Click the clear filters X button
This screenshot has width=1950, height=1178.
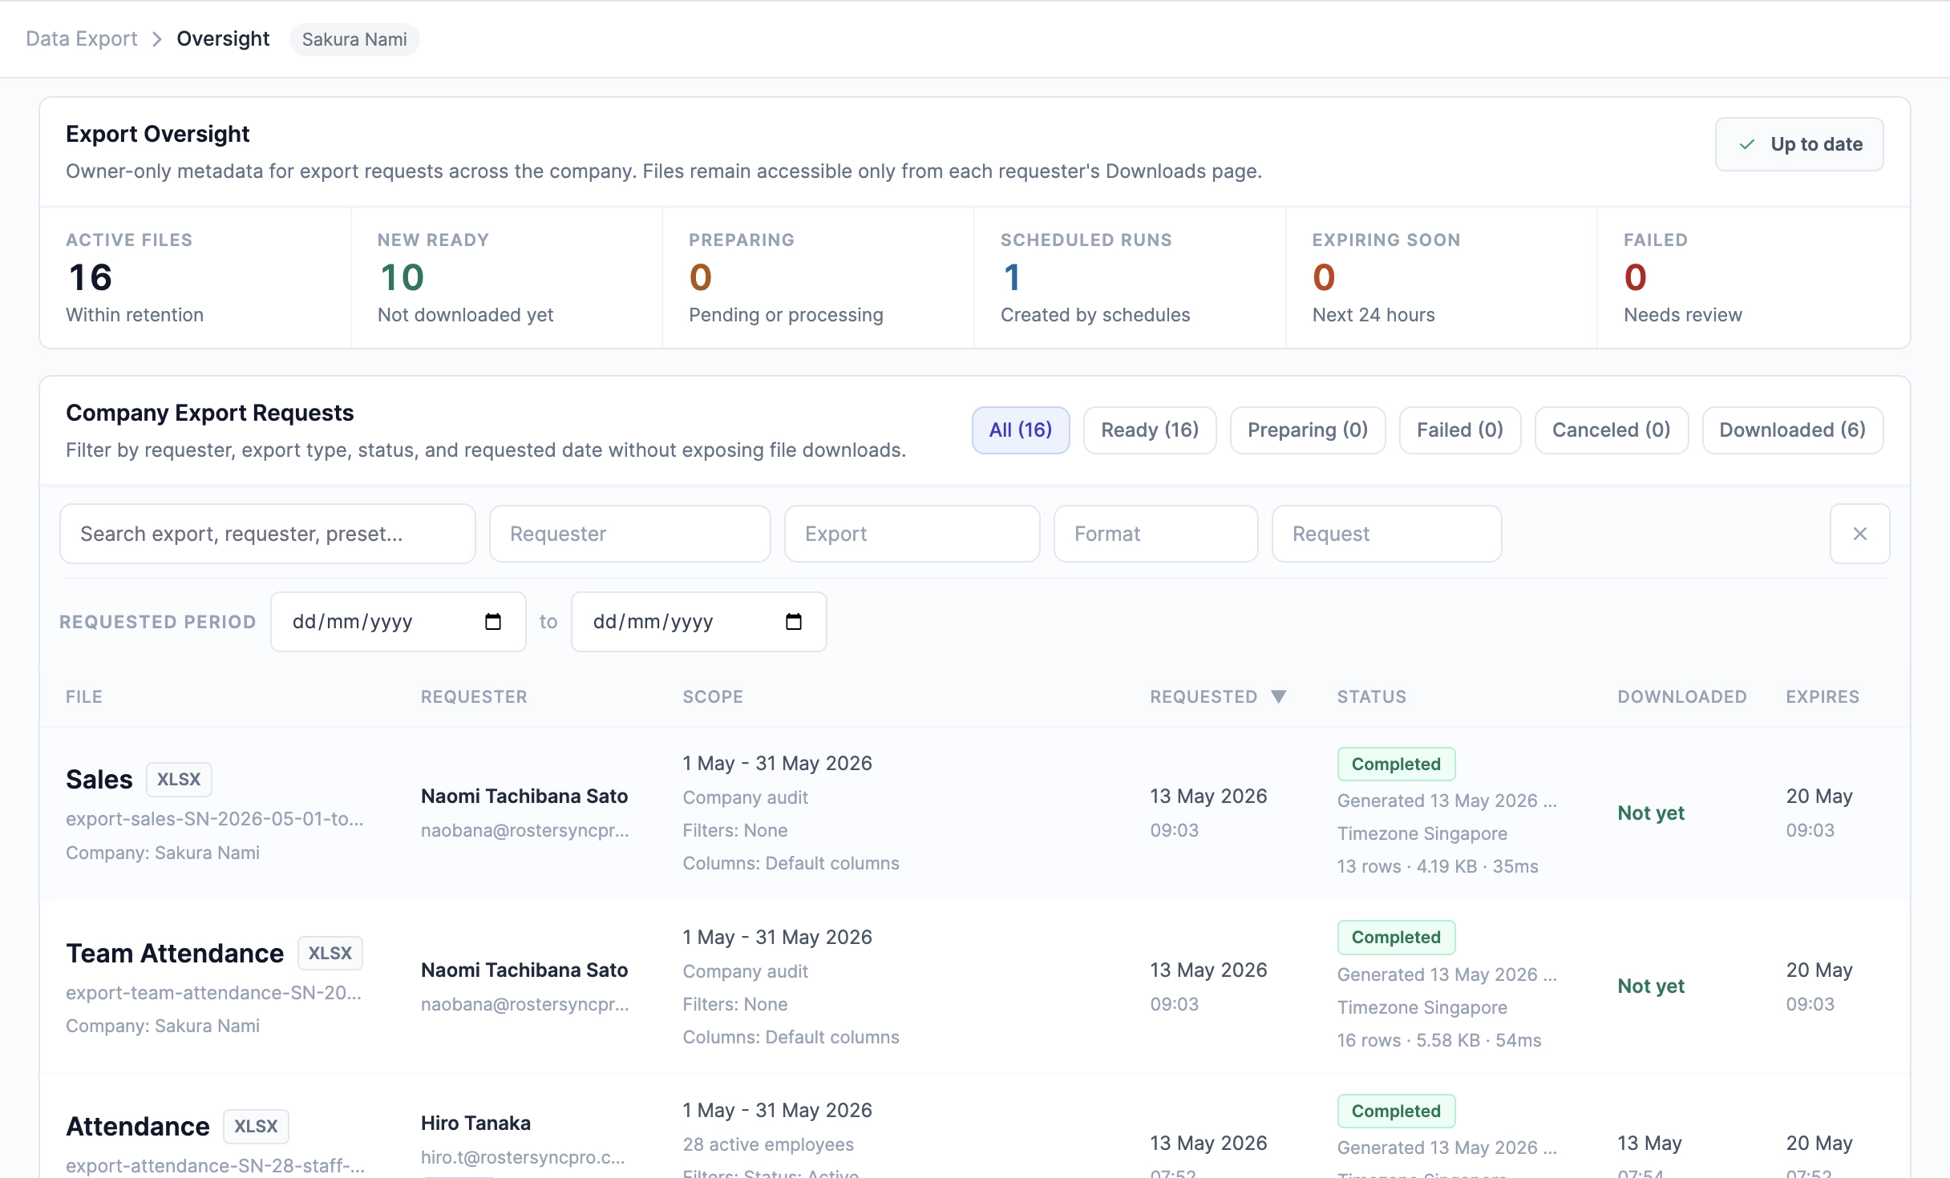(1859, 534)
